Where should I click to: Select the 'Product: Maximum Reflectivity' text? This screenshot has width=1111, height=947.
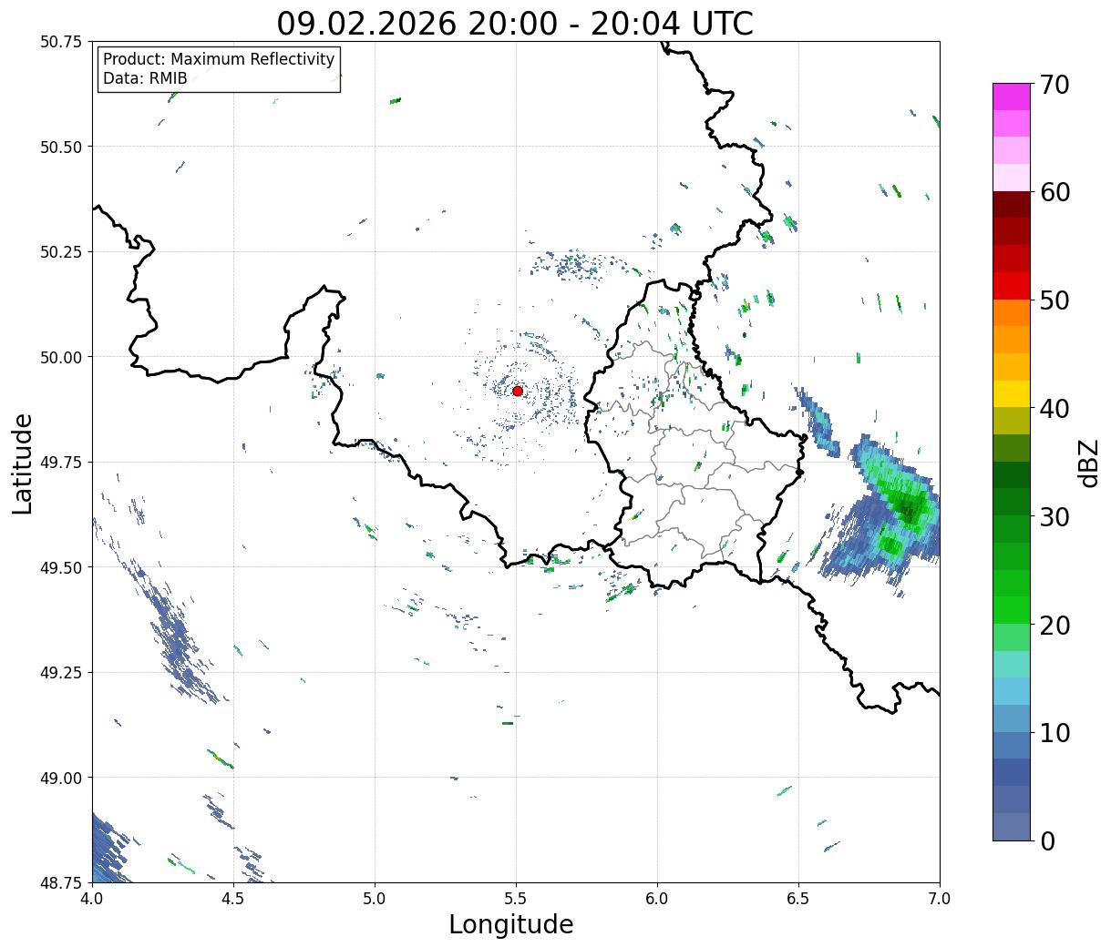219,59
